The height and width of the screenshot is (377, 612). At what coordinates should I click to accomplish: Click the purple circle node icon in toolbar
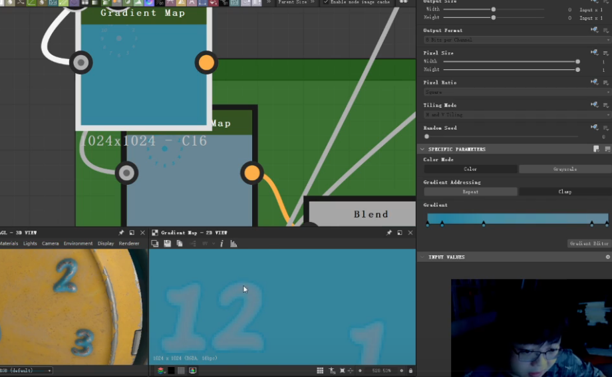point(74,3)
